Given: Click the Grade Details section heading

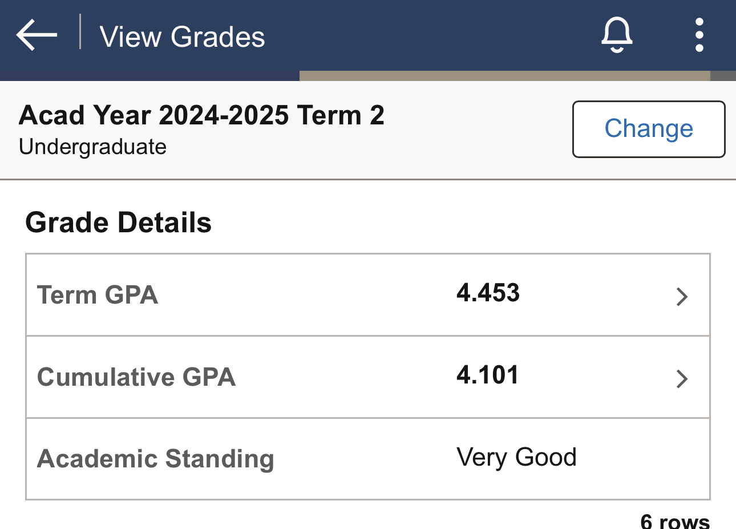Looking at the screenshot, I should pos(119,223).
